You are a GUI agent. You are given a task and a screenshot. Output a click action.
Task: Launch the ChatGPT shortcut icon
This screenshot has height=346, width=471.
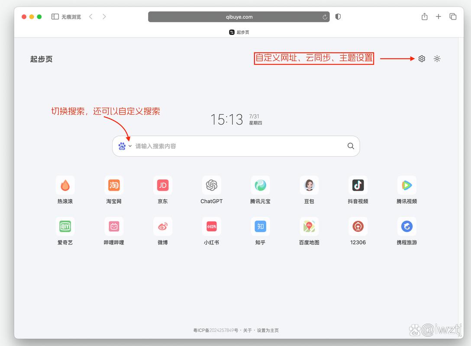coord(211,185)
